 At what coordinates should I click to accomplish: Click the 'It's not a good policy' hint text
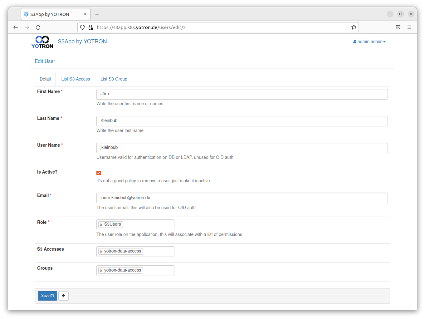[153, 181]
